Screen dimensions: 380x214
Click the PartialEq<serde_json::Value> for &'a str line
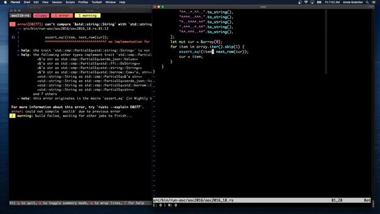coord(87,59)
